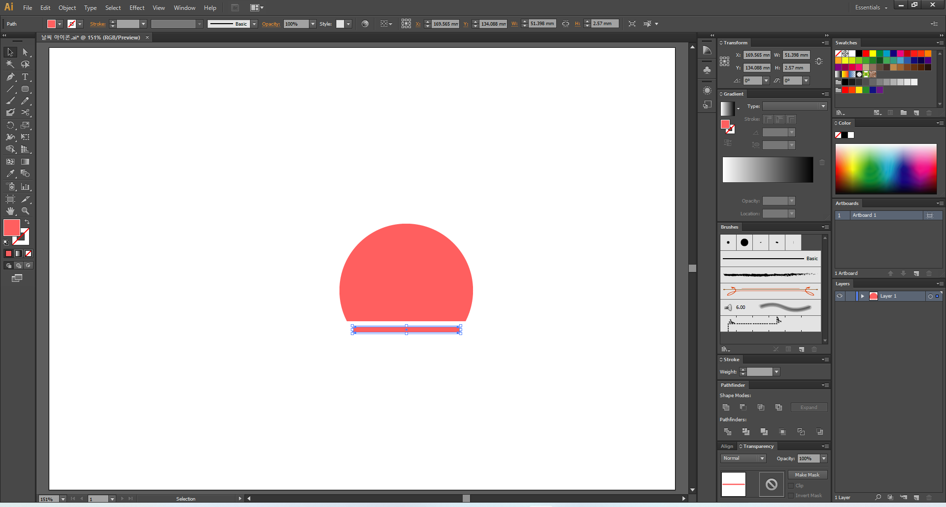Select the Rounded Rectangle tool
This screenshot has height=507, width=946.
point(25,89)
